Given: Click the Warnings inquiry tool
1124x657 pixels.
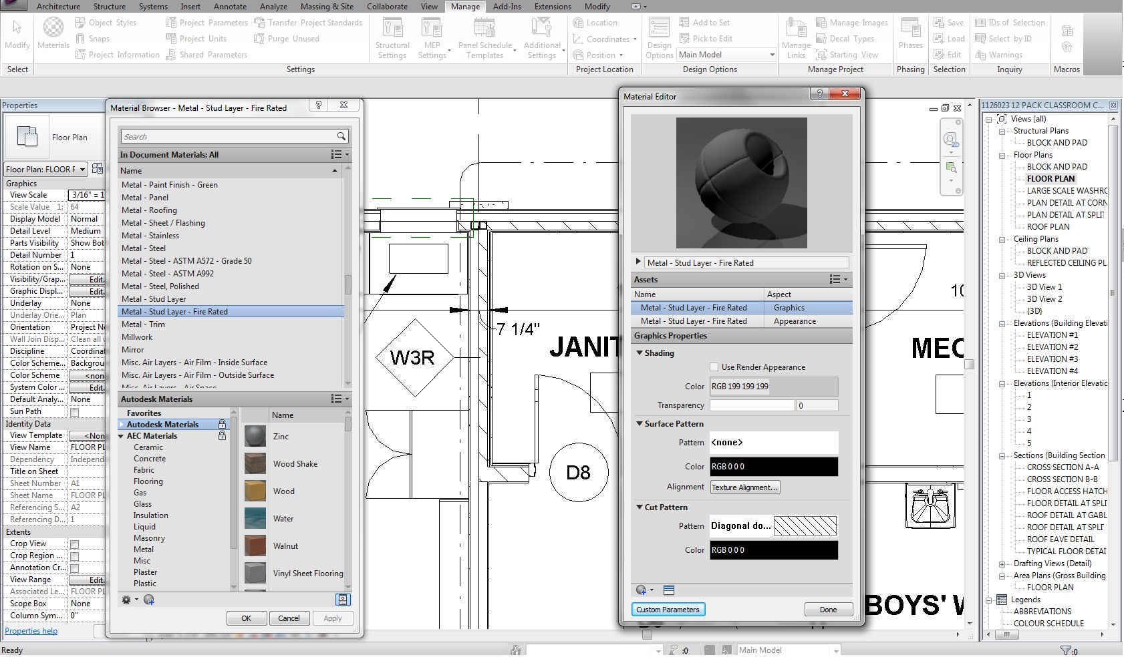Looking at the screenshot, I should click(998, 55).
